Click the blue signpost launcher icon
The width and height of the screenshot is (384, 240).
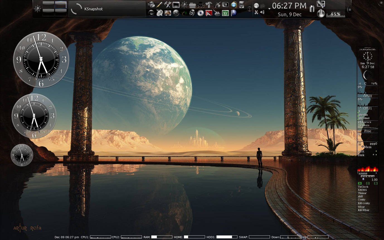(x=234, y=13)
